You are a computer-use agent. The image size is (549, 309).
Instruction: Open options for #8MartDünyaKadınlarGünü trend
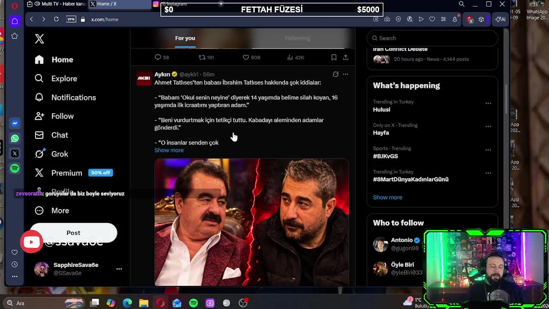[x=488, y=173]
